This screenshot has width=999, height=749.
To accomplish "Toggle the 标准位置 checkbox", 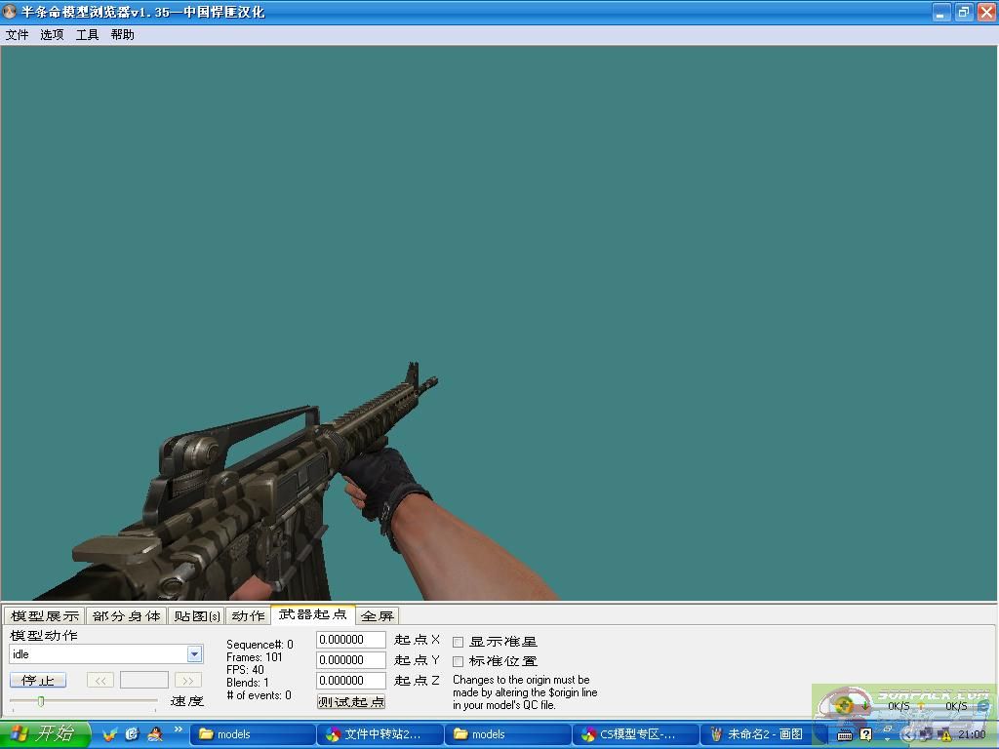I will 458,661.
